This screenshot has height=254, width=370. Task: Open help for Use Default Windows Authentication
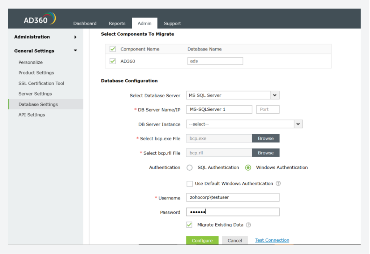(x=279, y=184)
